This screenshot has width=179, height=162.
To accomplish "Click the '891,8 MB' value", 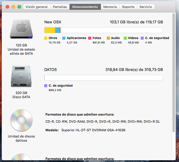I will [x=99, y=43].
